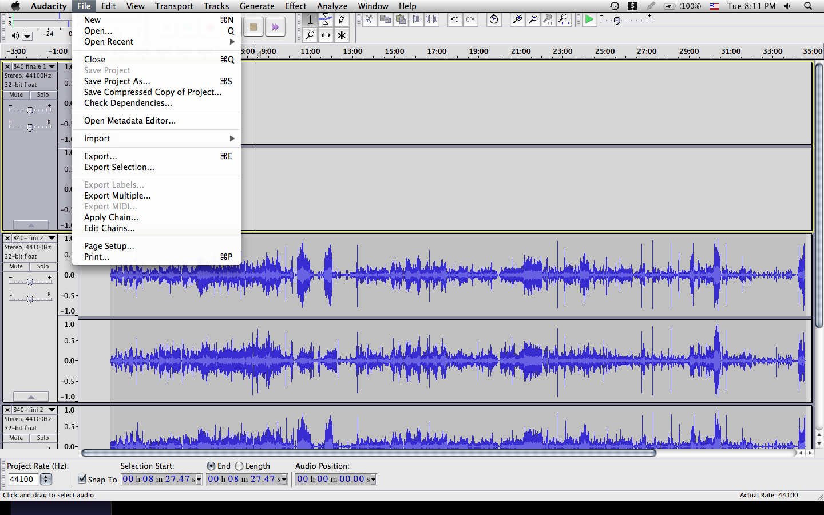
Task: Choose Export Multiple from File menu
Action: click(x=117, y=196)
